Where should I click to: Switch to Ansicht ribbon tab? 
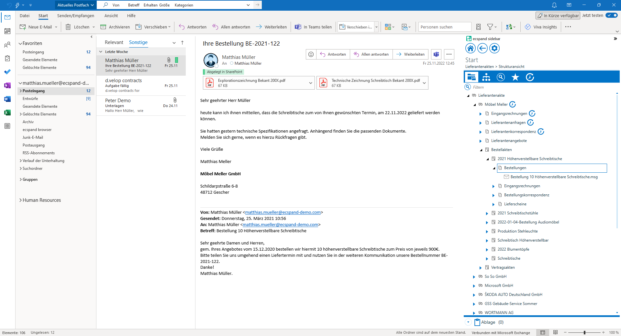(111, 16)
